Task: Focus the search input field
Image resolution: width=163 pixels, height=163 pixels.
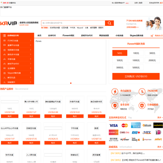Action: tap(73, 23)
